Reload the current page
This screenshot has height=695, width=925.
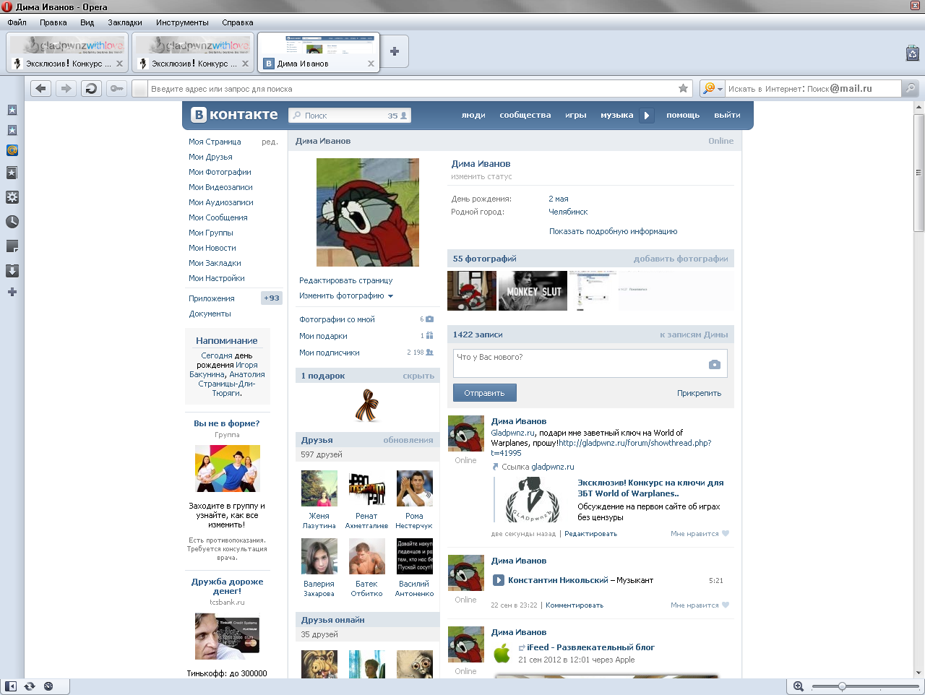click(x=91, y=88)
